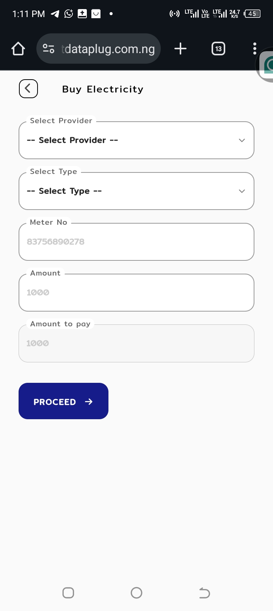Click the chevron in Select Type field
Viewport: 273px width, 611px height.
point(242,191)
